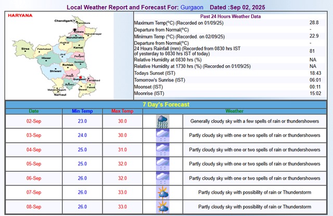The image size is (333, 216).
Task: Click the sun-cloud icon for 07-Sep
Action: 163,193
